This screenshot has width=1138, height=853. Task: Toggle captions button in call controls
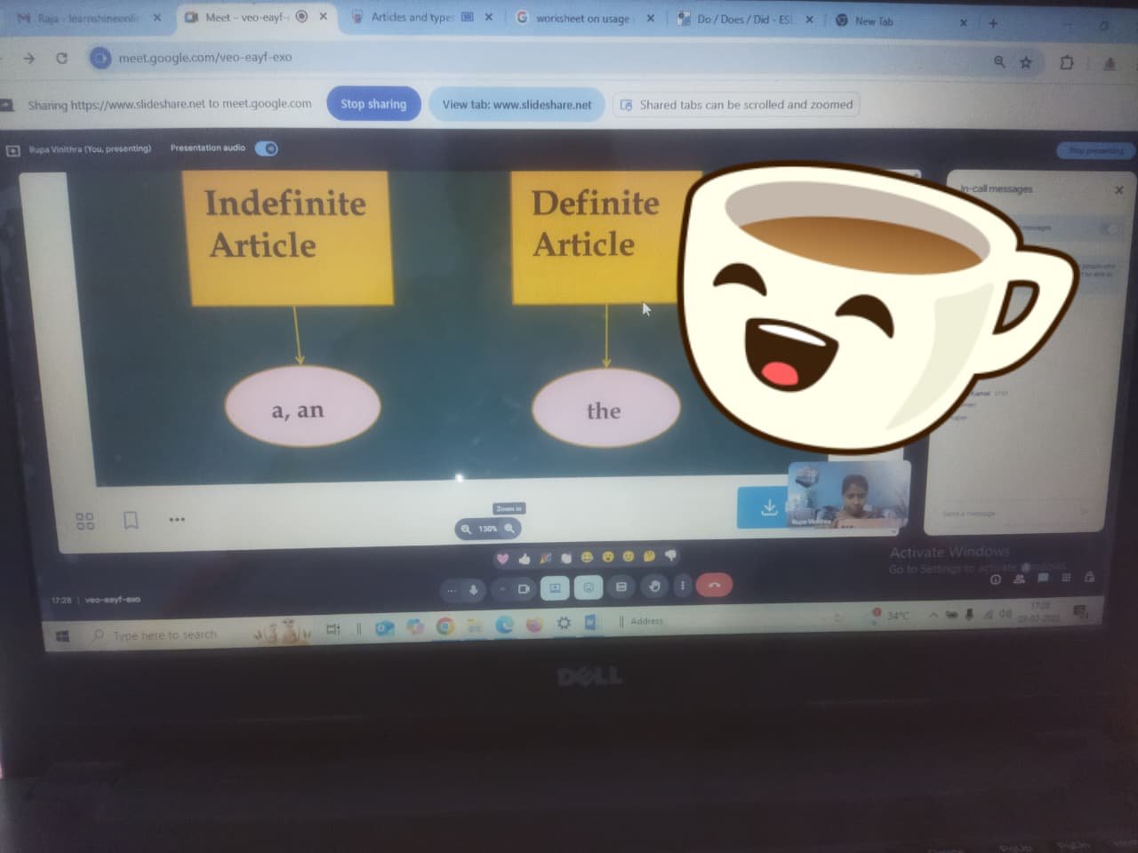click(x=621, y=586)
